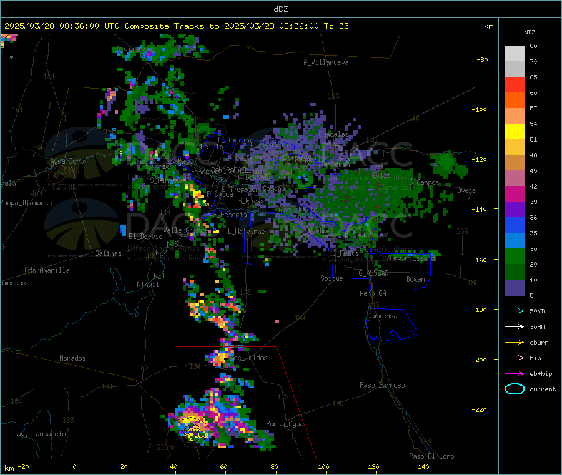The height and width of the screenshot is (475, 562).
Task: Pick the light gray swatch between 80 and 70
Action: 515,54
